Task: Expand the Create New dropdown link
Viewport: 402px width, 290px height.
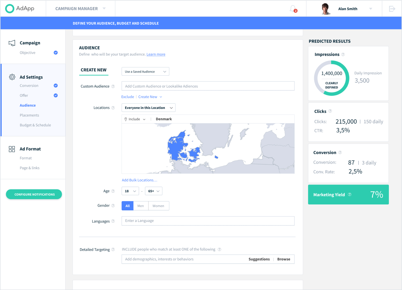Action: [x=150, y=97]
